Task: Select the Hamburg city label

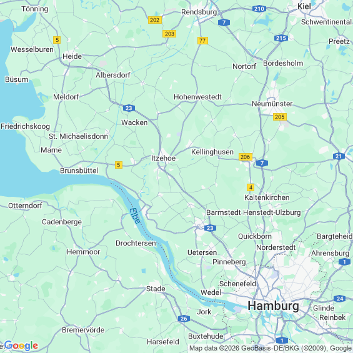Action: coord(273,306)
